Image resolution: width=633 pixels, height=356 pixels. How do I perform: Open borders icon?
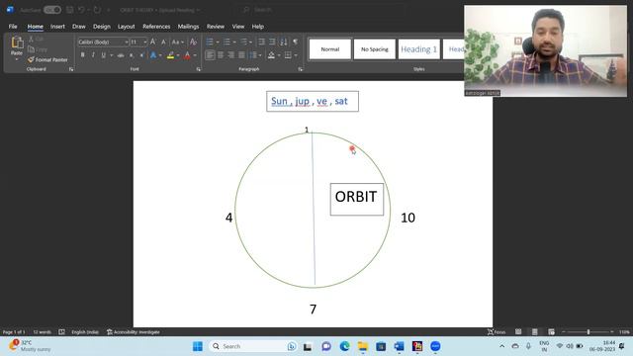pyautogui.click(x=288, y=55)
